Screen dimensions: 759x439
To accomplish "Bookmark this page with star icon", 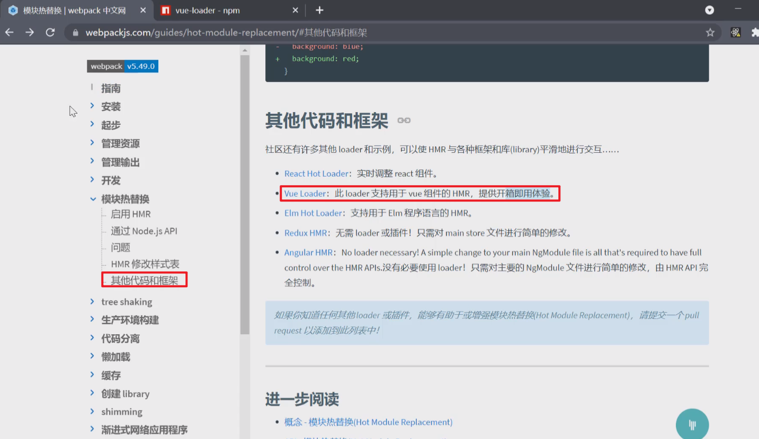I will pos(710,32).
